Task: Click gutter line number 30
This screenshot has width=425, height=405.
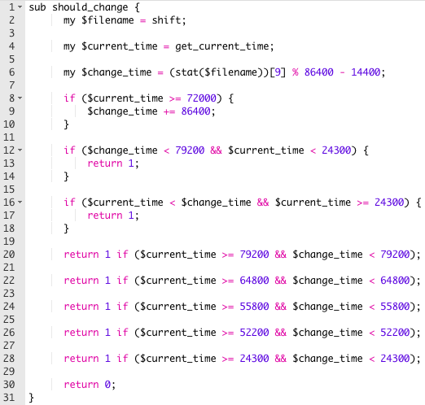Action: [x=9, y=385]
